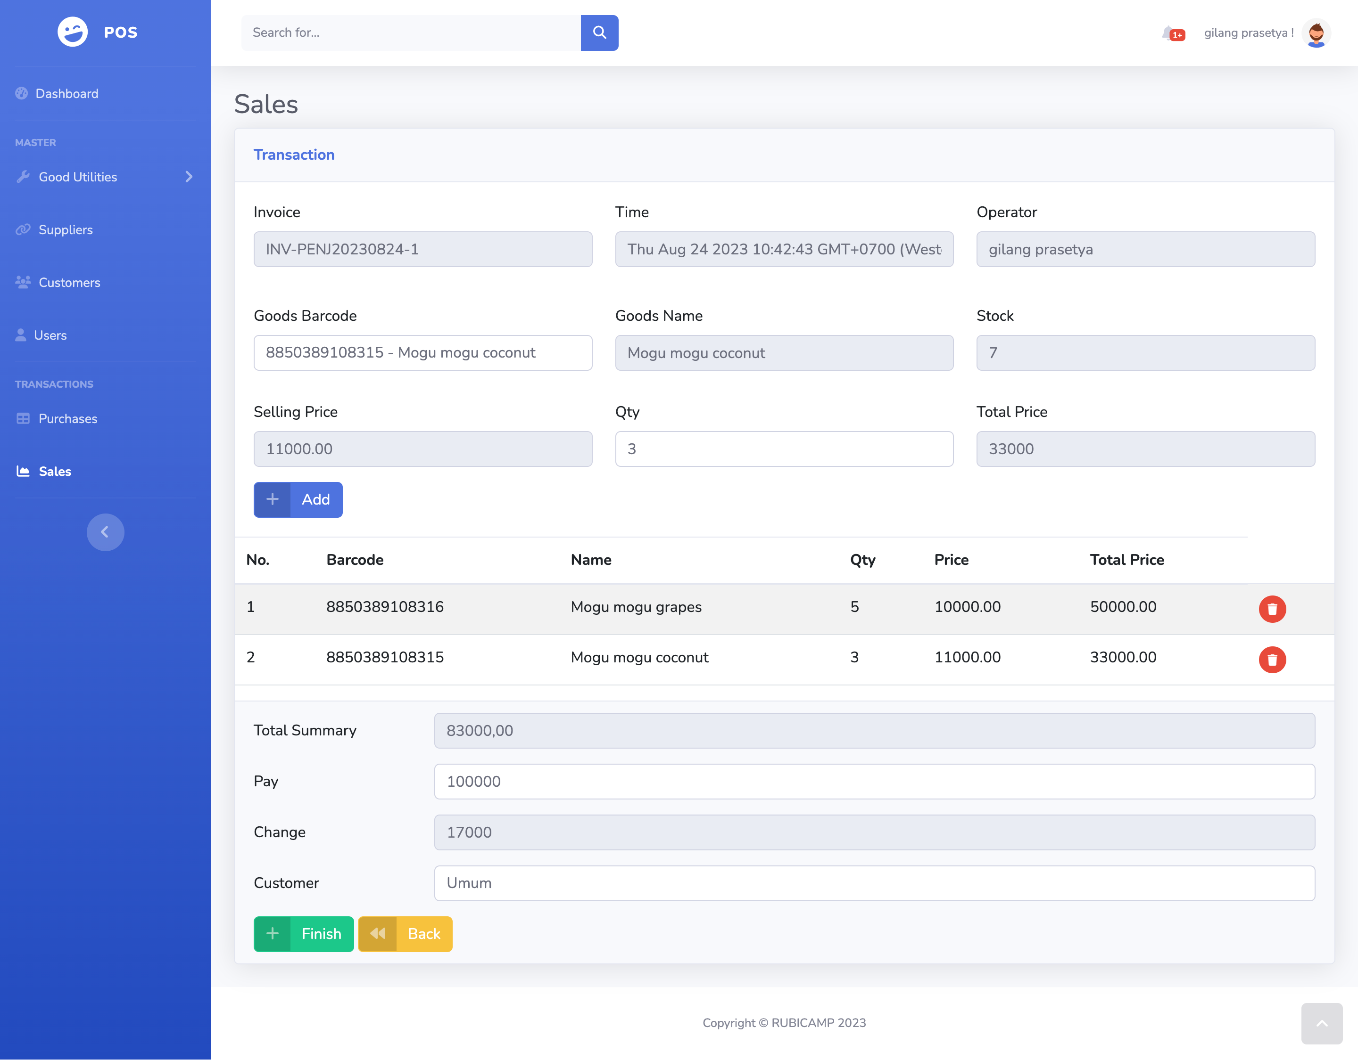Image resolution: width=1358 pixels, height=1060 pixels.
Task: Delete the Mogu mogu coconut row
Action: coord(1272,660)
